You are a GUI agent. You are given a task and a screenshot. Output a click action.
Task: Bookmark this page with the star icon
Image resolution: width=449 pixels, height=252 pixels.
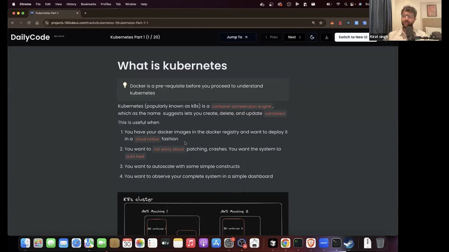click(x=321, y=23)
